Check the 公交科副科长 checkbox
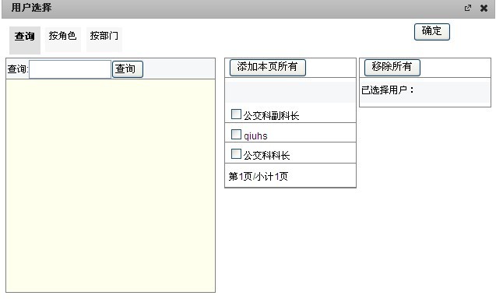496x299 pixels. 236,114
